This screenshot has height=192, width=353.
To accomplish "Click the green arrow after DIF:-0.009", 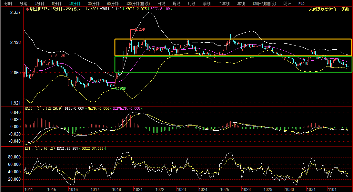I will [86, 108].
